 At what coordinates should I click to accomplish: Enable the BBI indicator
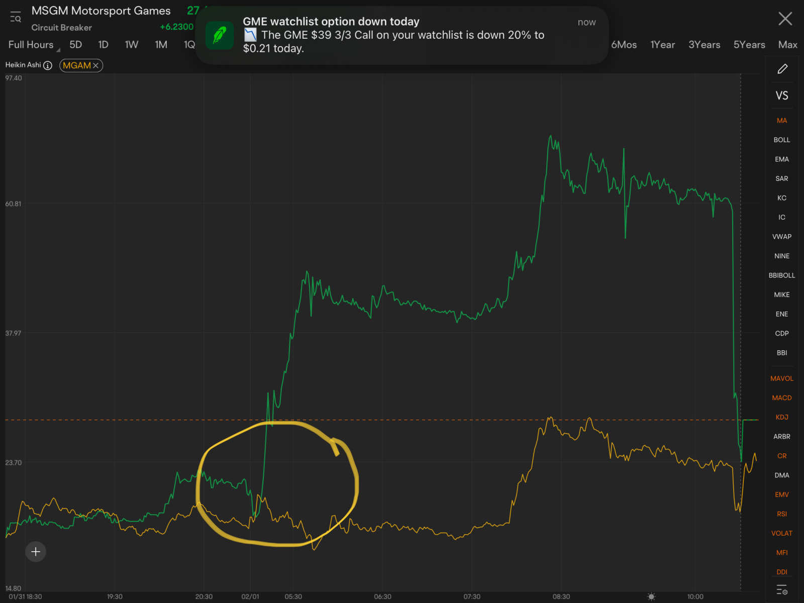(782, 353)
